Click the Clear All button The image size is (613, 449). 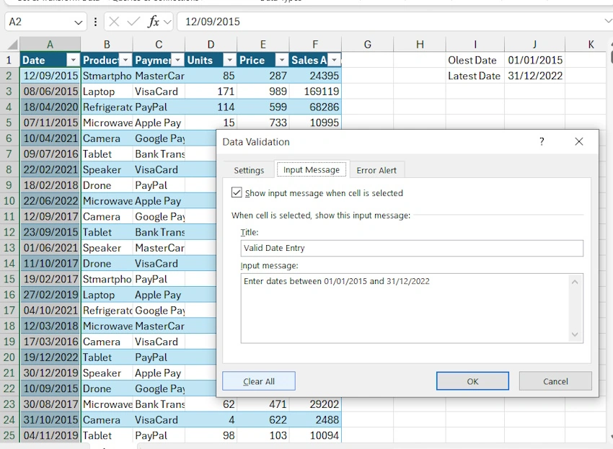point(259,381)
